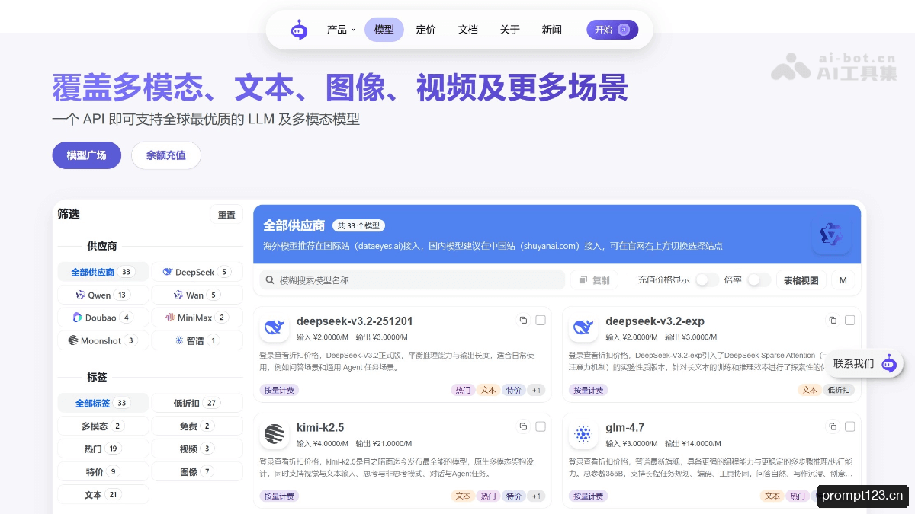Expand the +1 tags on kimi-k2.5
Image resolution: width=915 pixels, height=514 pixels.
click(x=537, y=496)
